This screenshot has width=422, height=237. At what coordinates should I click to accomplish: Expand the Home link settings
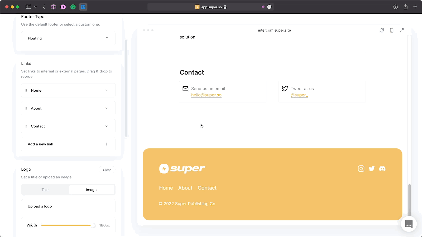pyautogui.click(x=107, y=90)
